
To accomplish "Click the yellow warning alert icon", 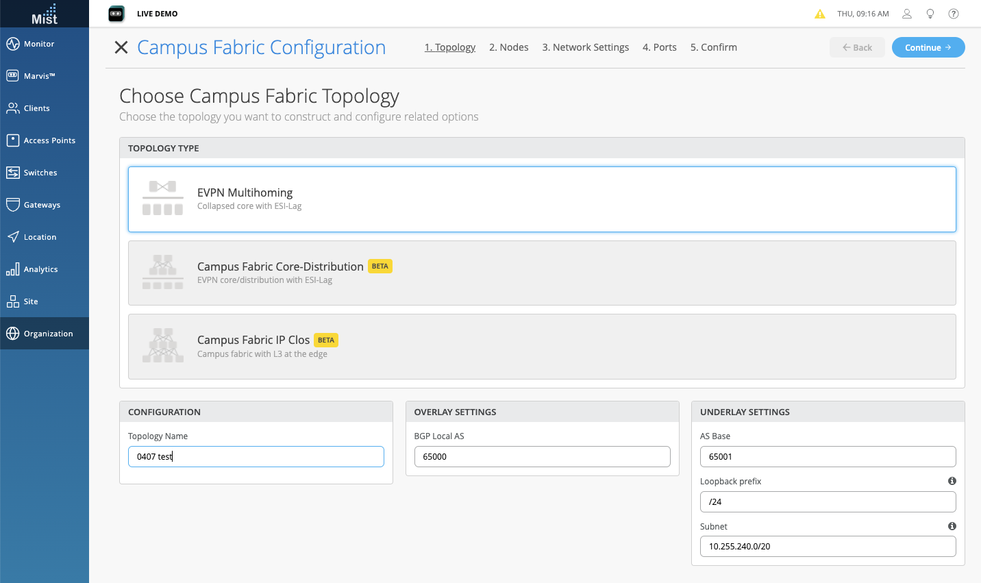I will pos(820,14).
